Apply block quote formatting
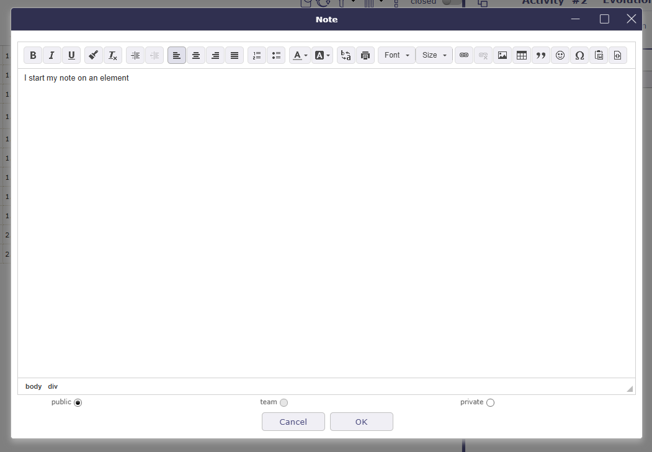 pos(540,55)
